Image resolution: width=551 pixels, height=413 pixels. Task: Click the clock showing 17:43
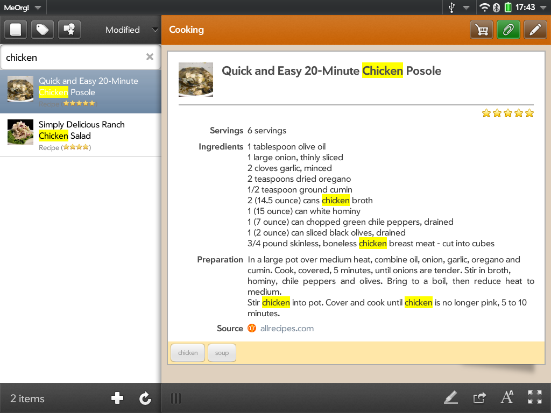(525, 8)
